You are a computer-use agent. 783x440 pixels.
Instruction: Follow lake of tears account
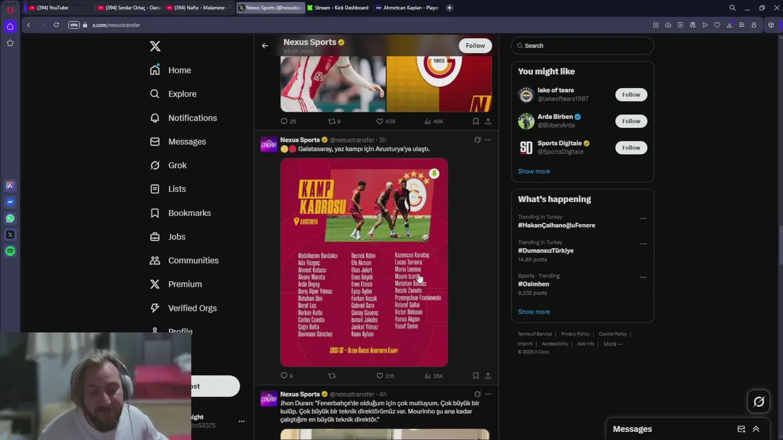coord(631,95)
